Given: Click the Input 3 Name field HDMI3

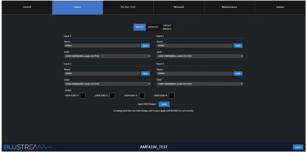Looking at the screenshot, I should click(x=102, y=73).
